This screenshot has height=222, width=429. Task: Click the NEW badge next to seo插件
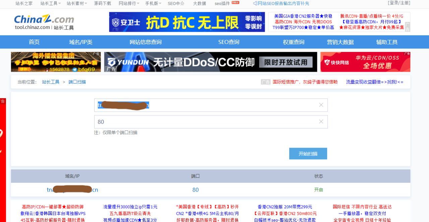click(235, 2)
